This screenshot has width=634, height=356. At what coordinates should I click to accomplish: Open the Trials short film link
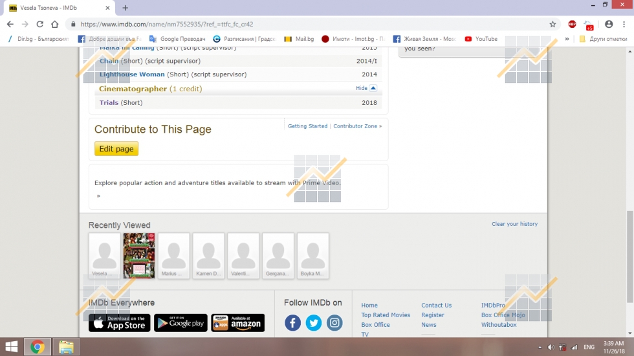[109, 103]
